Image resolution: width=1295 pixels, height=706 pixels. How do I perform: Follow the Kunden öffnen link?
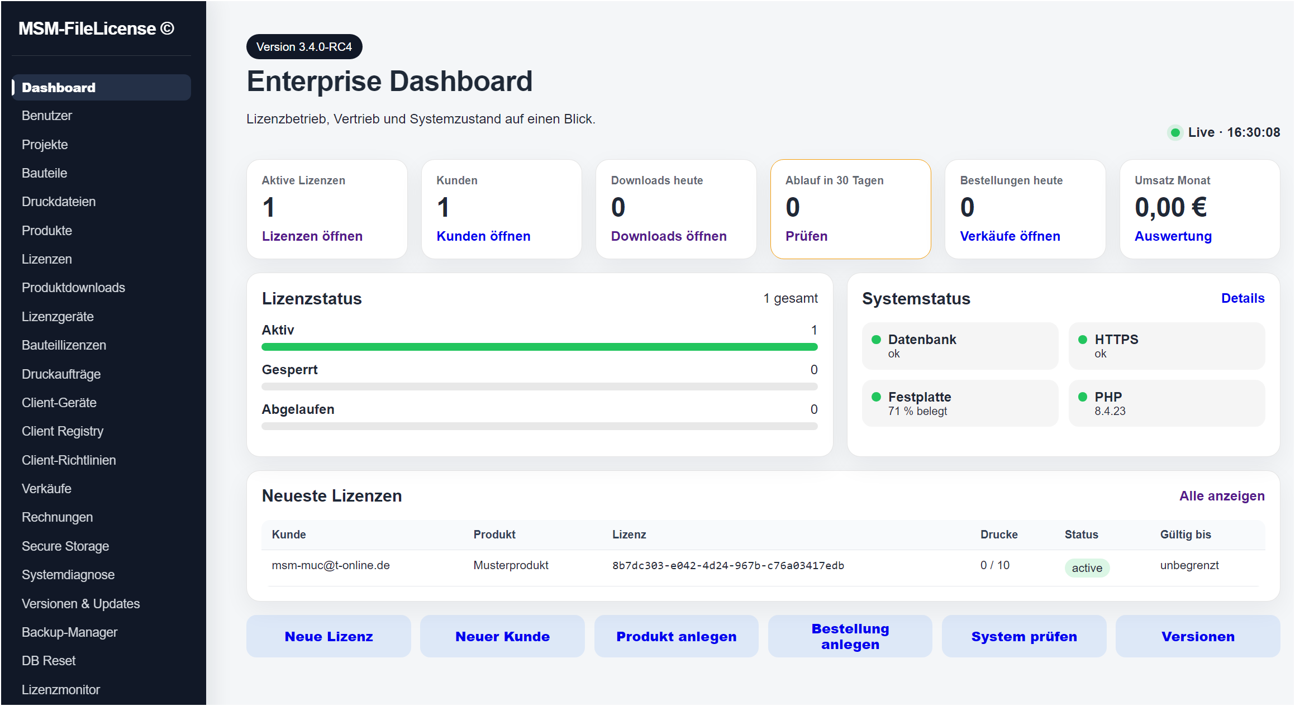483,236
